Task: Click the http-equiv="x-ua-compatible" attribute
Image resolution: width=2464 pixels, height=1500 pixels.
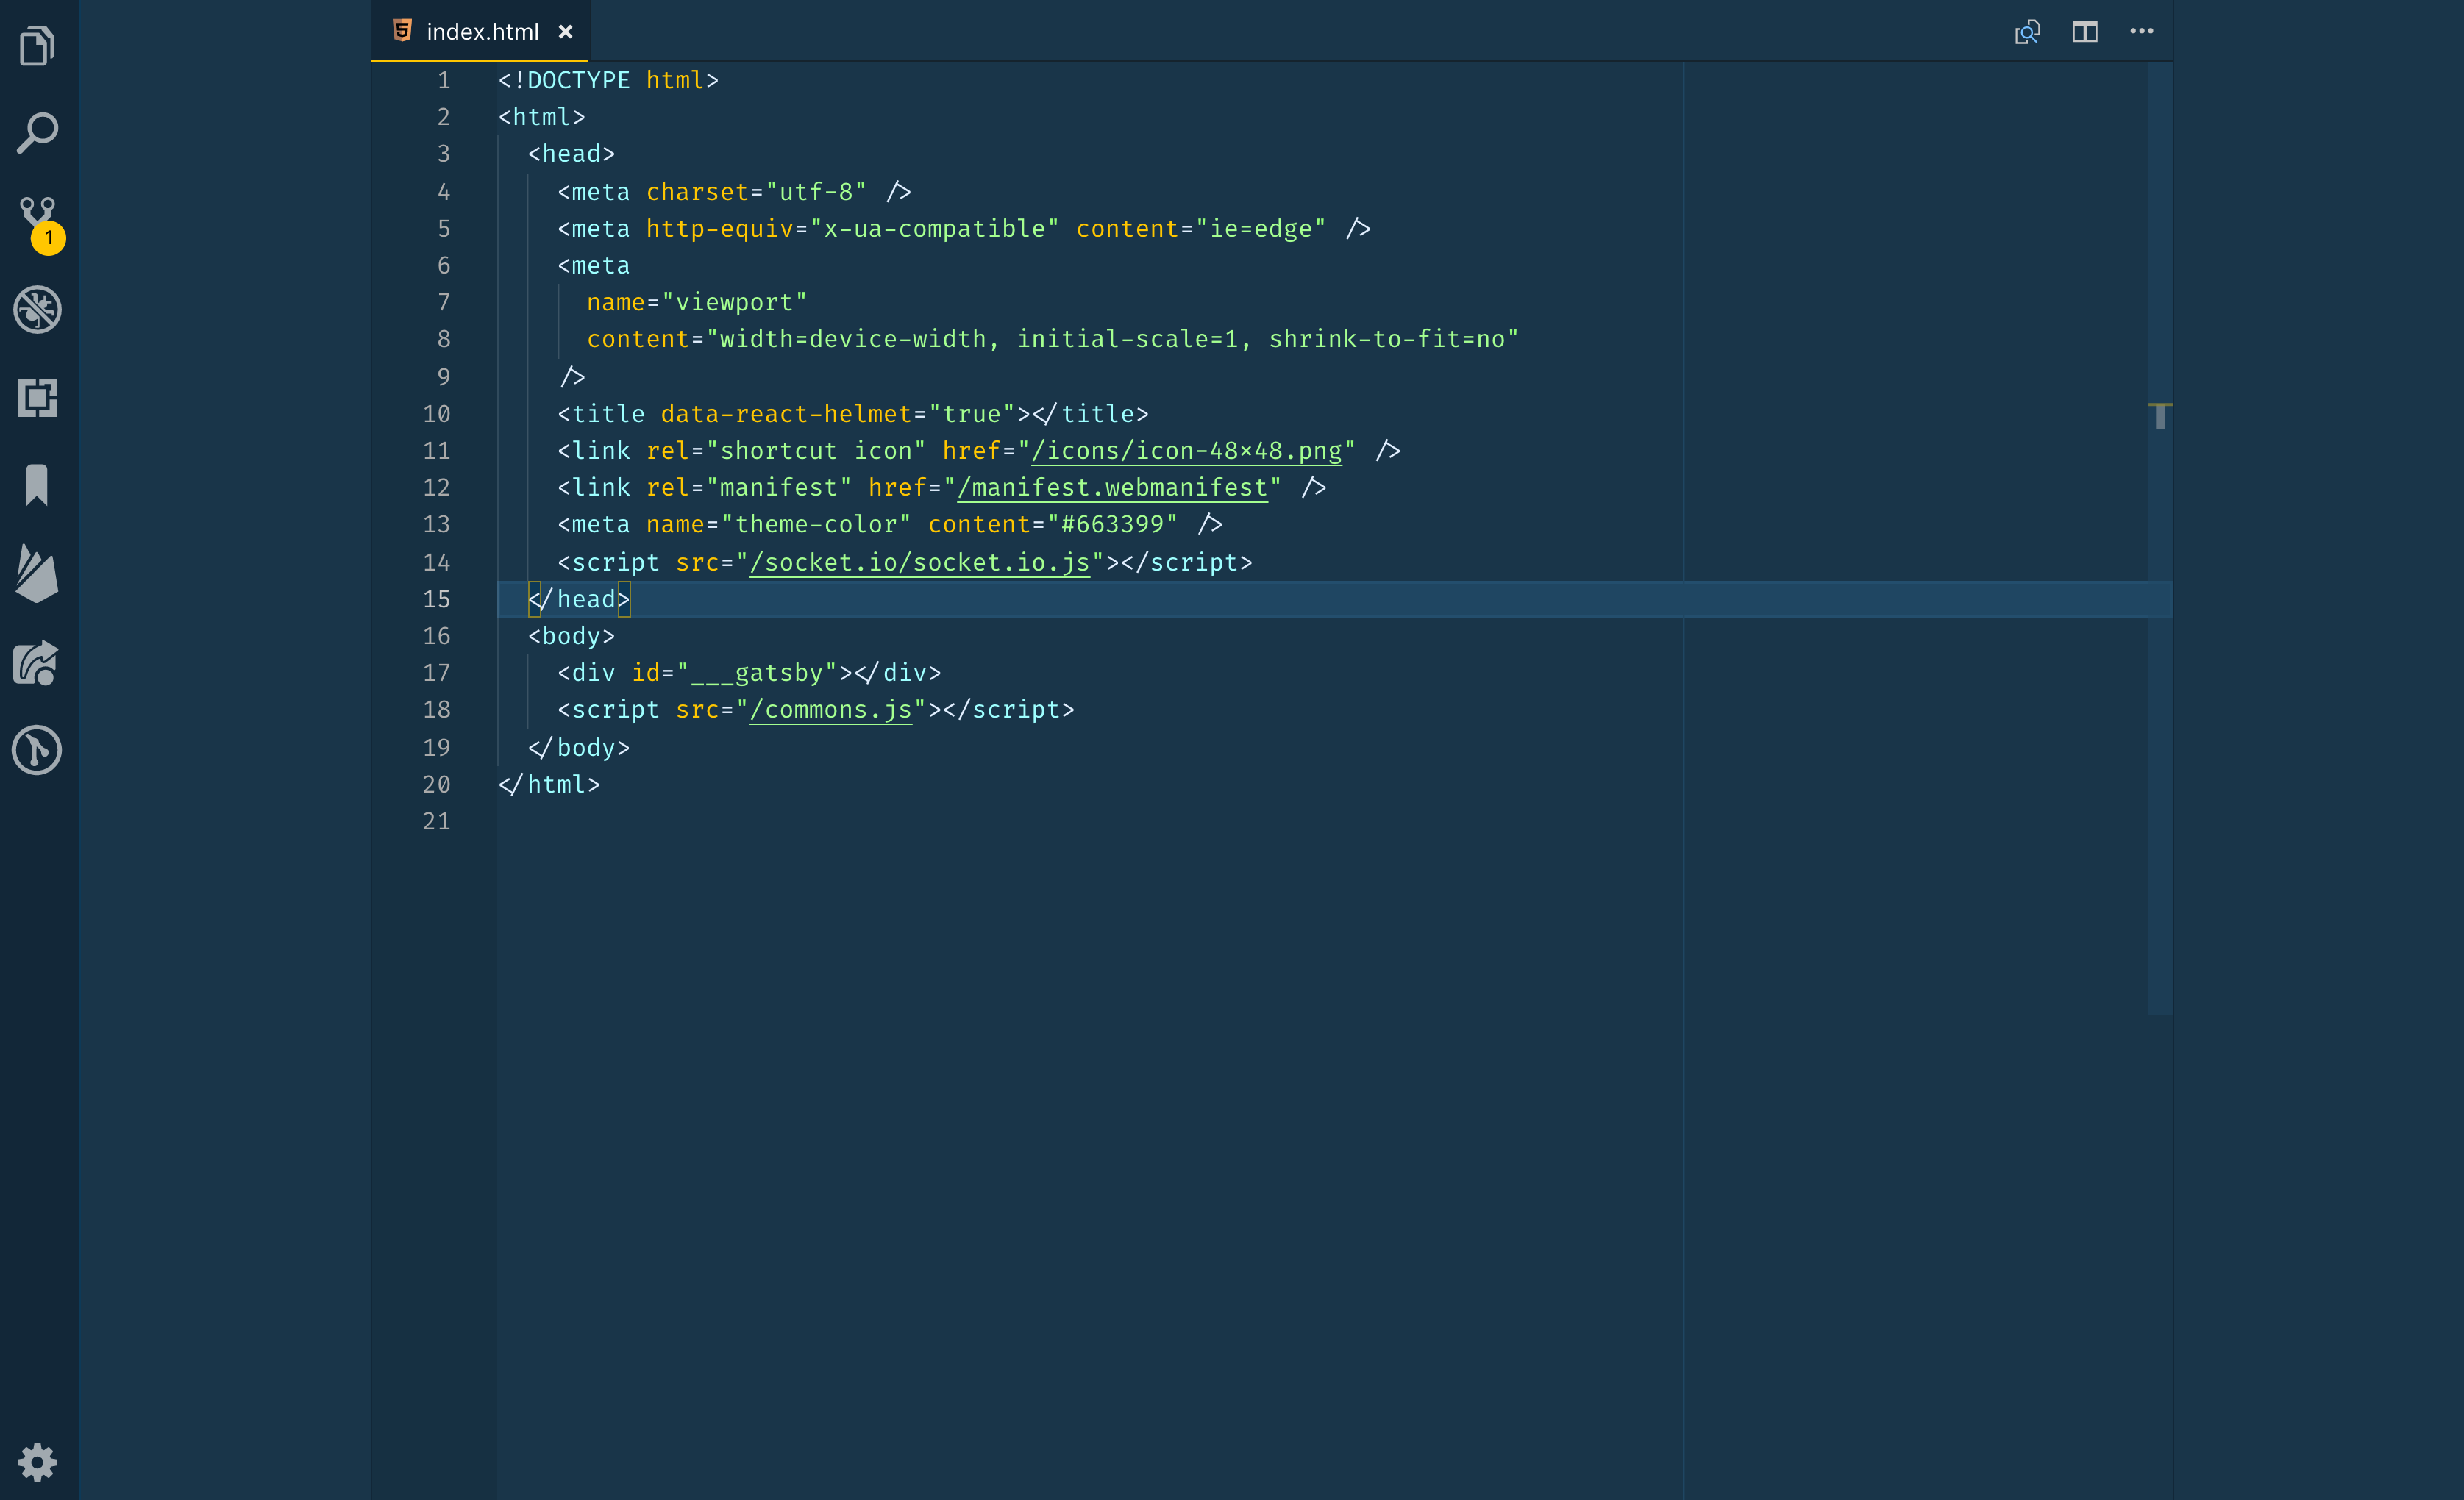Action: pos(852,228)
